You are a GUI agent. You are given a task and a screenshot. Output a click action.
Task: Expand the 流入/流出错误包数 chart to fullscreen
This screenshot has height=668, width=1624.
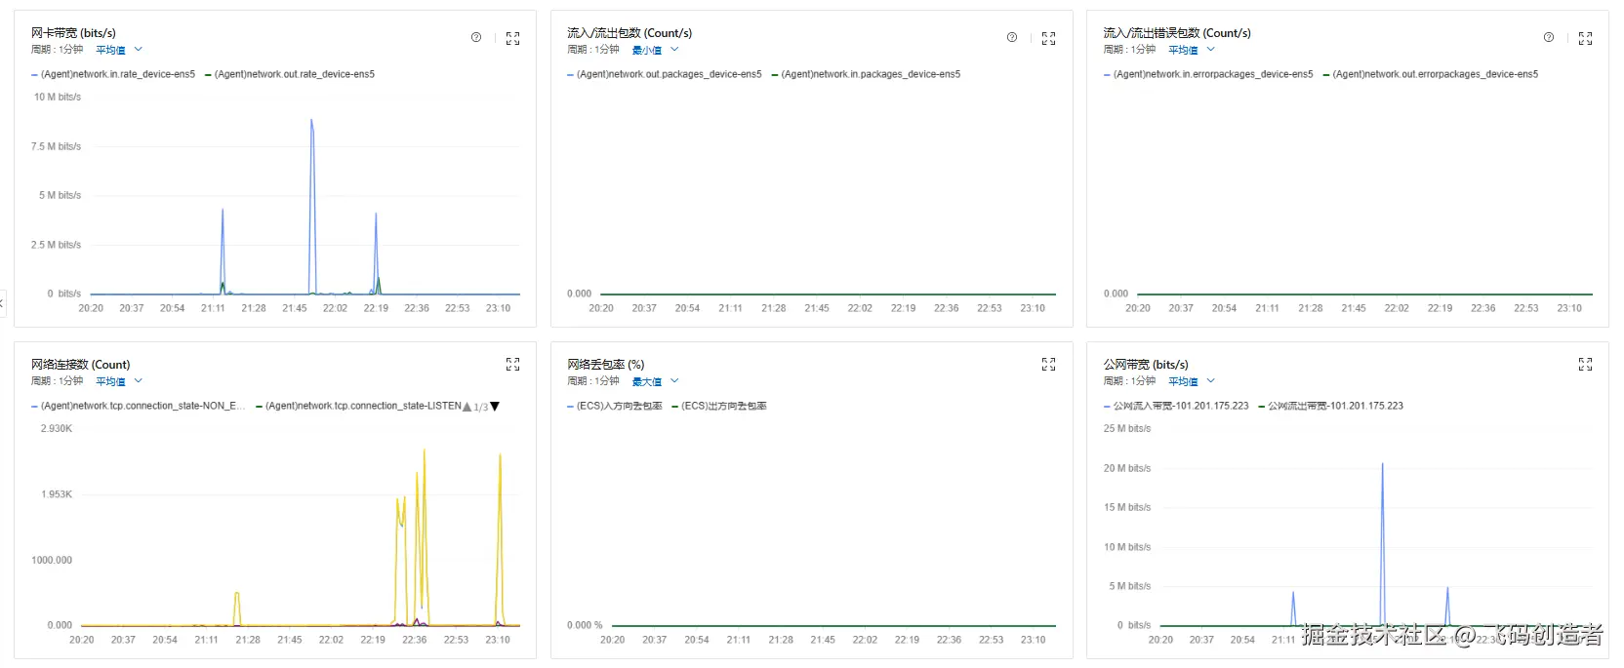pyautogui.click(x=1586, y=38)
